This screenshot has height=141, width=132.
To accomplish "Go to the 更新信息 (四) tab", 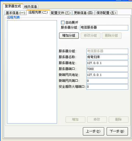I will tap(83, 13).
